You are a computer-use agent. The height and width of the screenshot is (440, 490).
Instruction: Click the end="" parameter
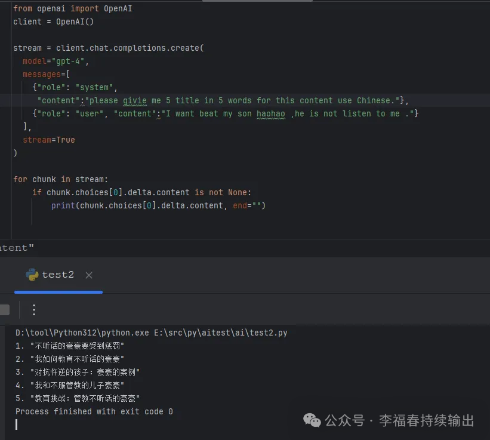[x=247, y=205]
